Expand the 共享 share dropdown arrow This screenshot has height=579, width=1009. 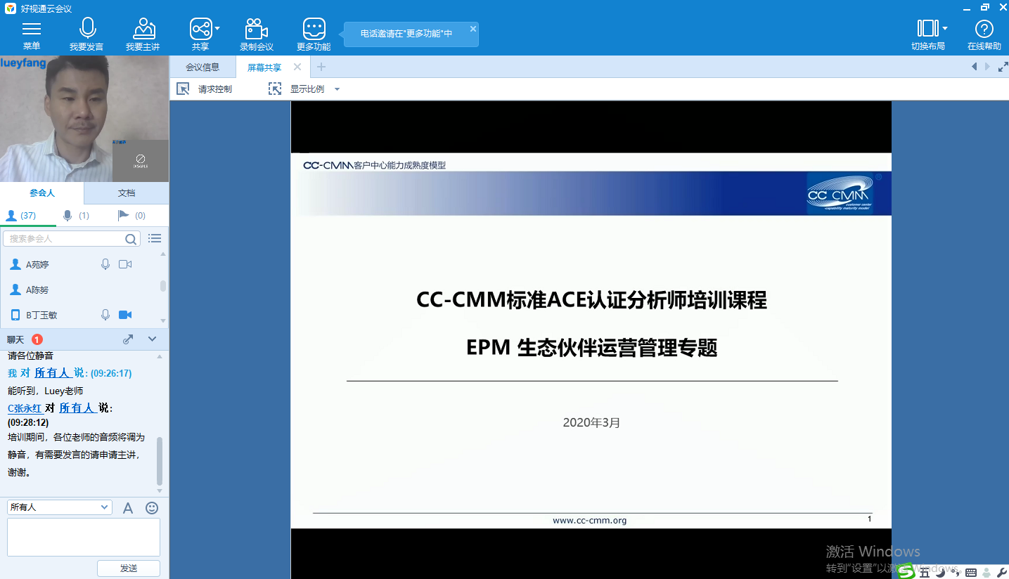click(217, 29)
